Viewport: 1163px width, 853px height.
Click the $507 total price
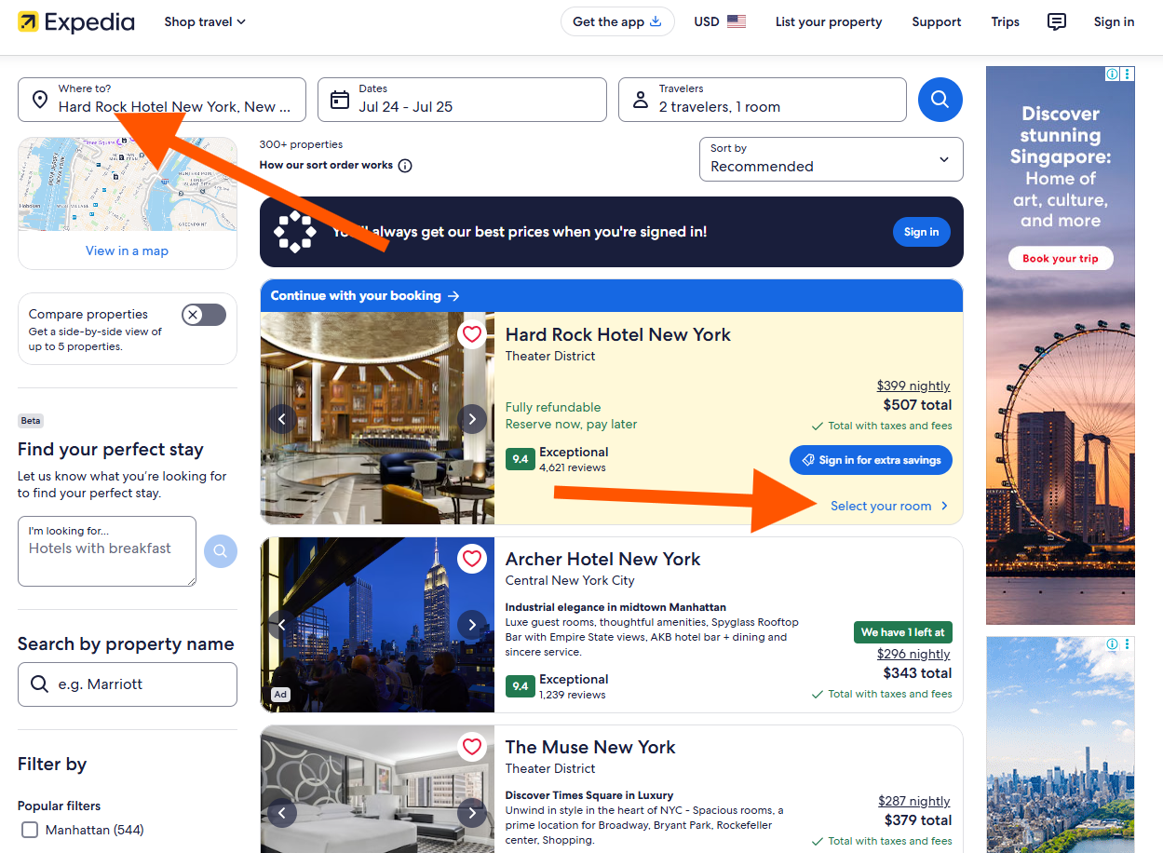(917, 405)
